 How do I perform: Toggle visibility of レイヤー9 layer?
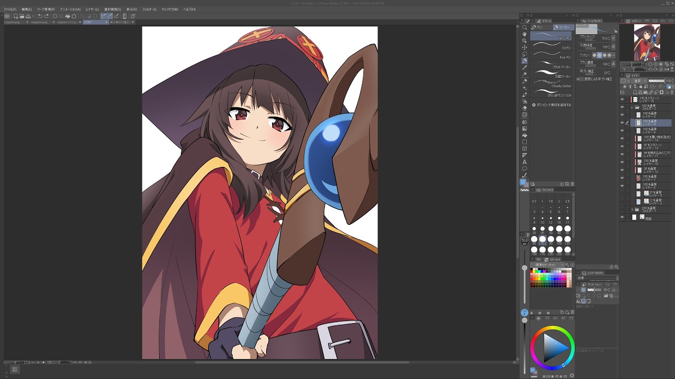622,131
